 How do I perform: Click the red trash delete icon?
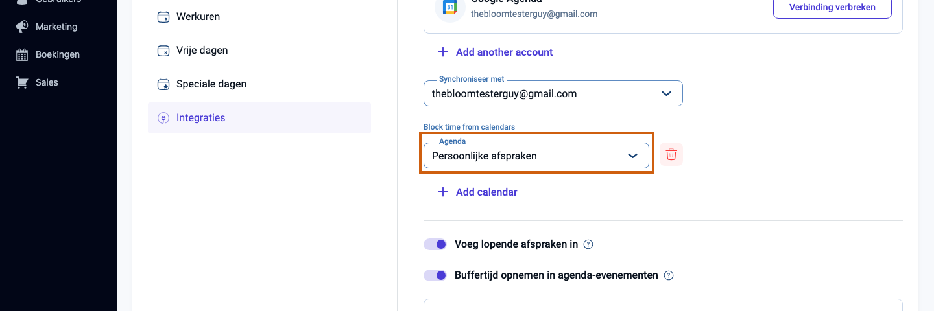point(671,155)
